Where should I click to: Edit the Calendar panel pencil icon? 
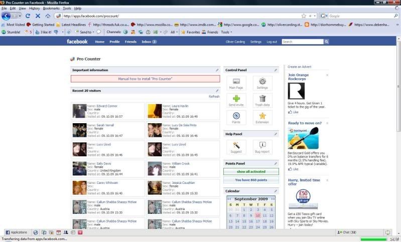(x=276, y=191)
